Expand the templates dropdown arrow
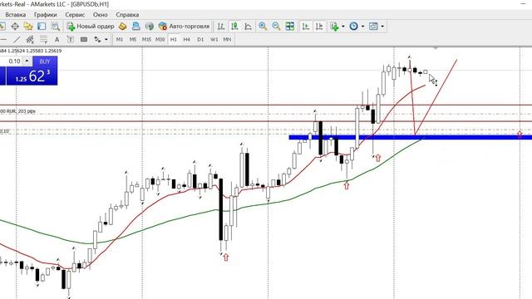 point(382,27)
